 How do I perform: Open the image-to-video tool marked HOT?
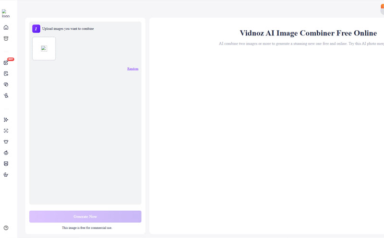point(6,63)
